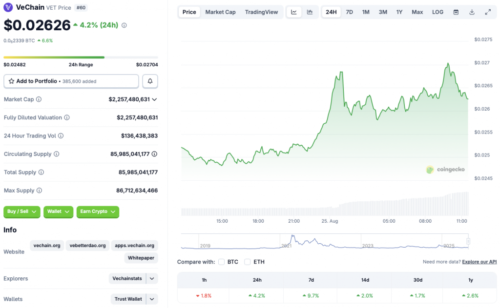Select the Price chart tab
Image resolution: width=500 pixels, height=308 pixels.
(189, 12)
